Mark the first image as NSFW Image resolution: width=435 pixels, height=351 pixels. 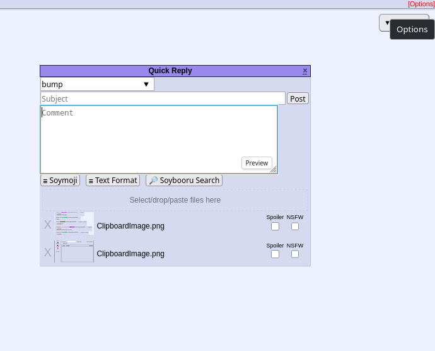pyautogui.click(x=295, y=227)
